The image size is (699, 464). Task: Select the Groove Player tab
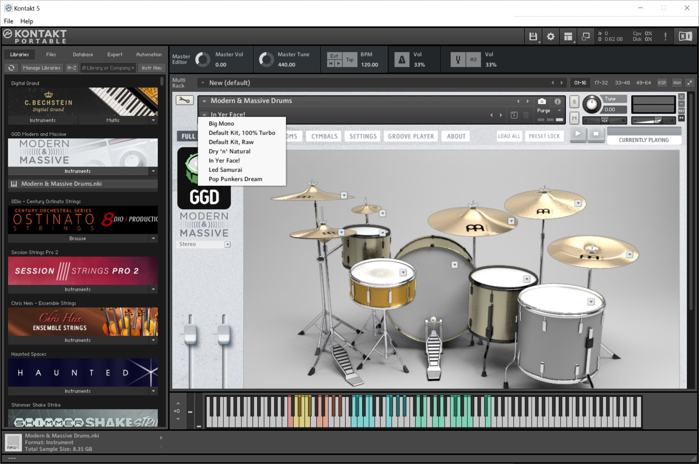pos(411,136)
